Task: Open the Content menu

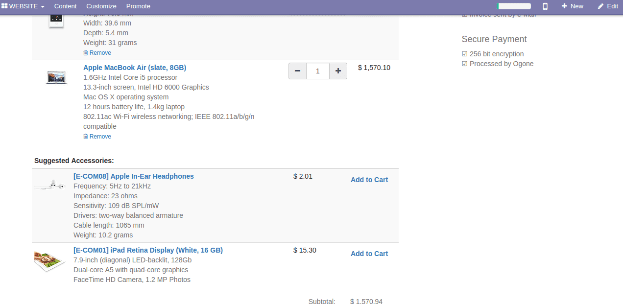Action: point(66,6)
